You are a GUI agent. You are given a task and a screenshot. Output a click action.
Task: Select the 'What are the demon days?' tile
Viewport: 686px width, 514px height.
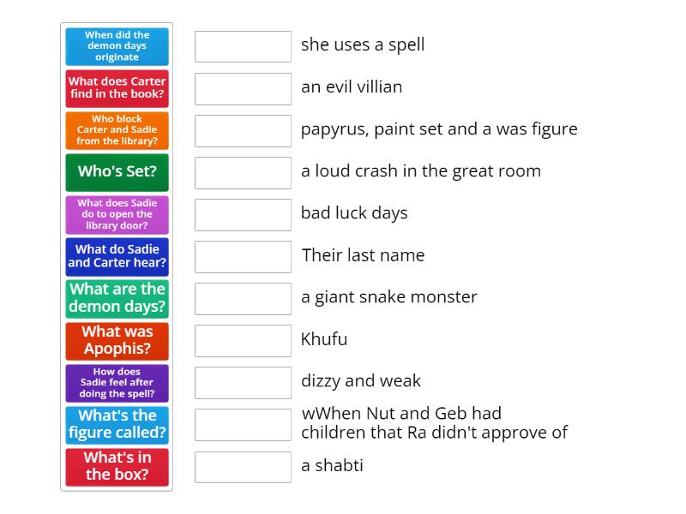tap(117, 298)
